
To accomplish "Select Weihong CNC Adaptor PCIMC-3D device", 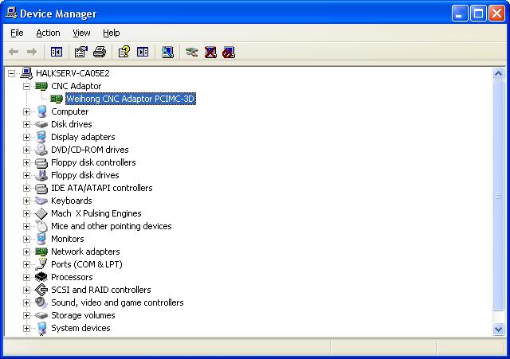I will [130, 99].
